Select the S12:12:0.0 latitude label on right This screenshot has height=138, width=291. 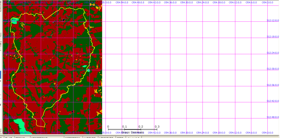(x=273, y=21)
